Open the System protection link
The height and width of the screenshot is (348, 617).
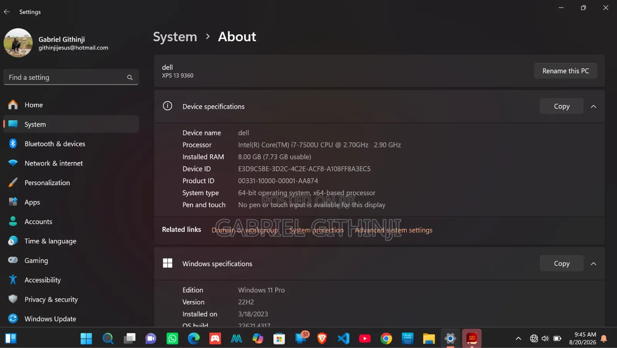pos(316,230)
